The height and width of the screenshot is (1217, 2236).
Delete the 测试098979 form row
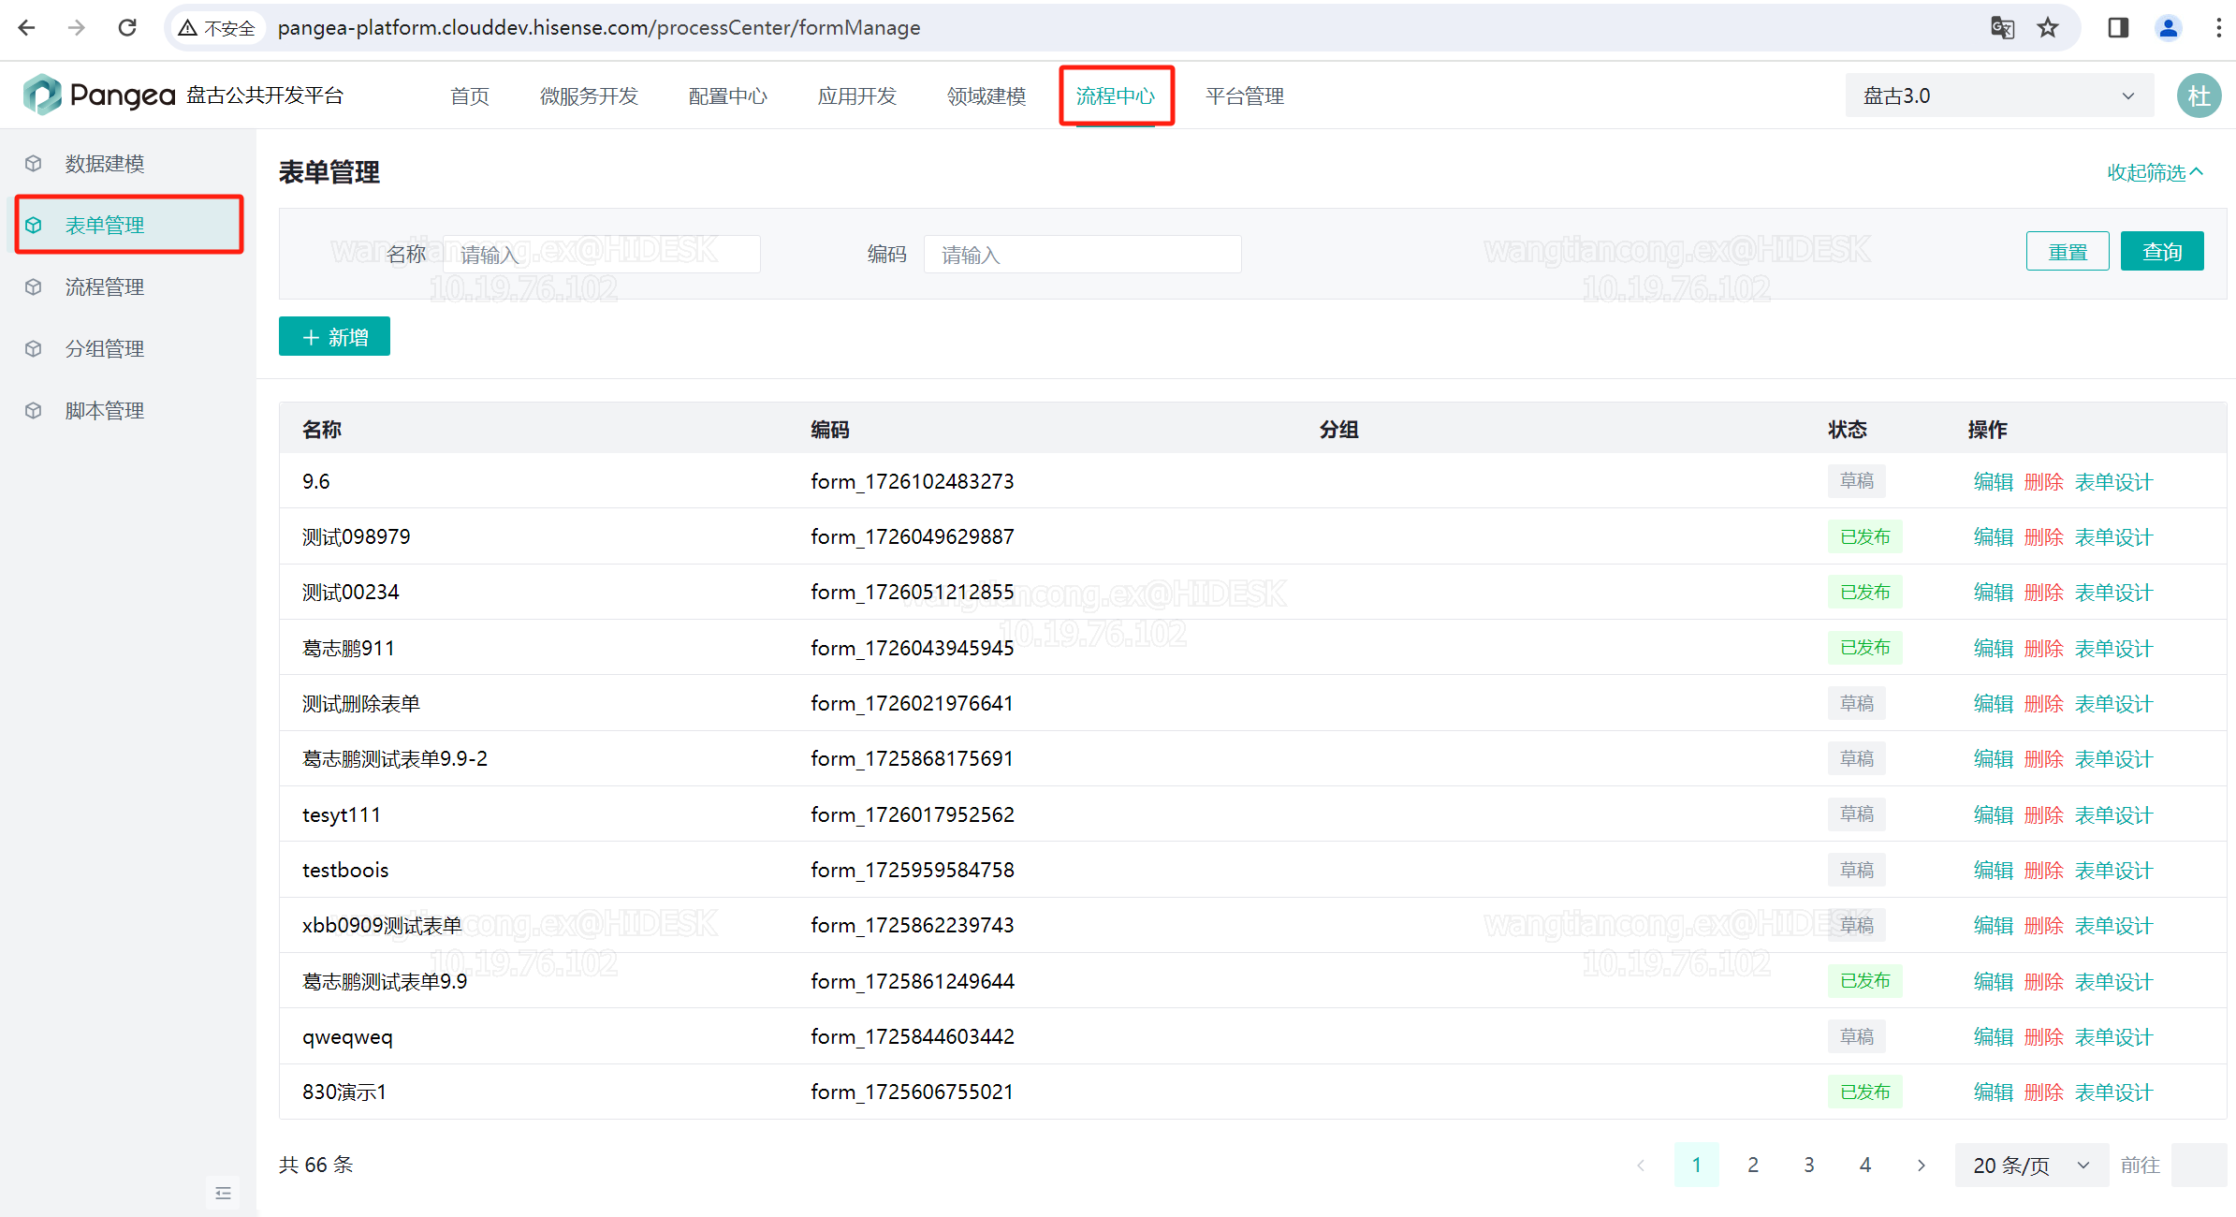[x=2043, y=537]
